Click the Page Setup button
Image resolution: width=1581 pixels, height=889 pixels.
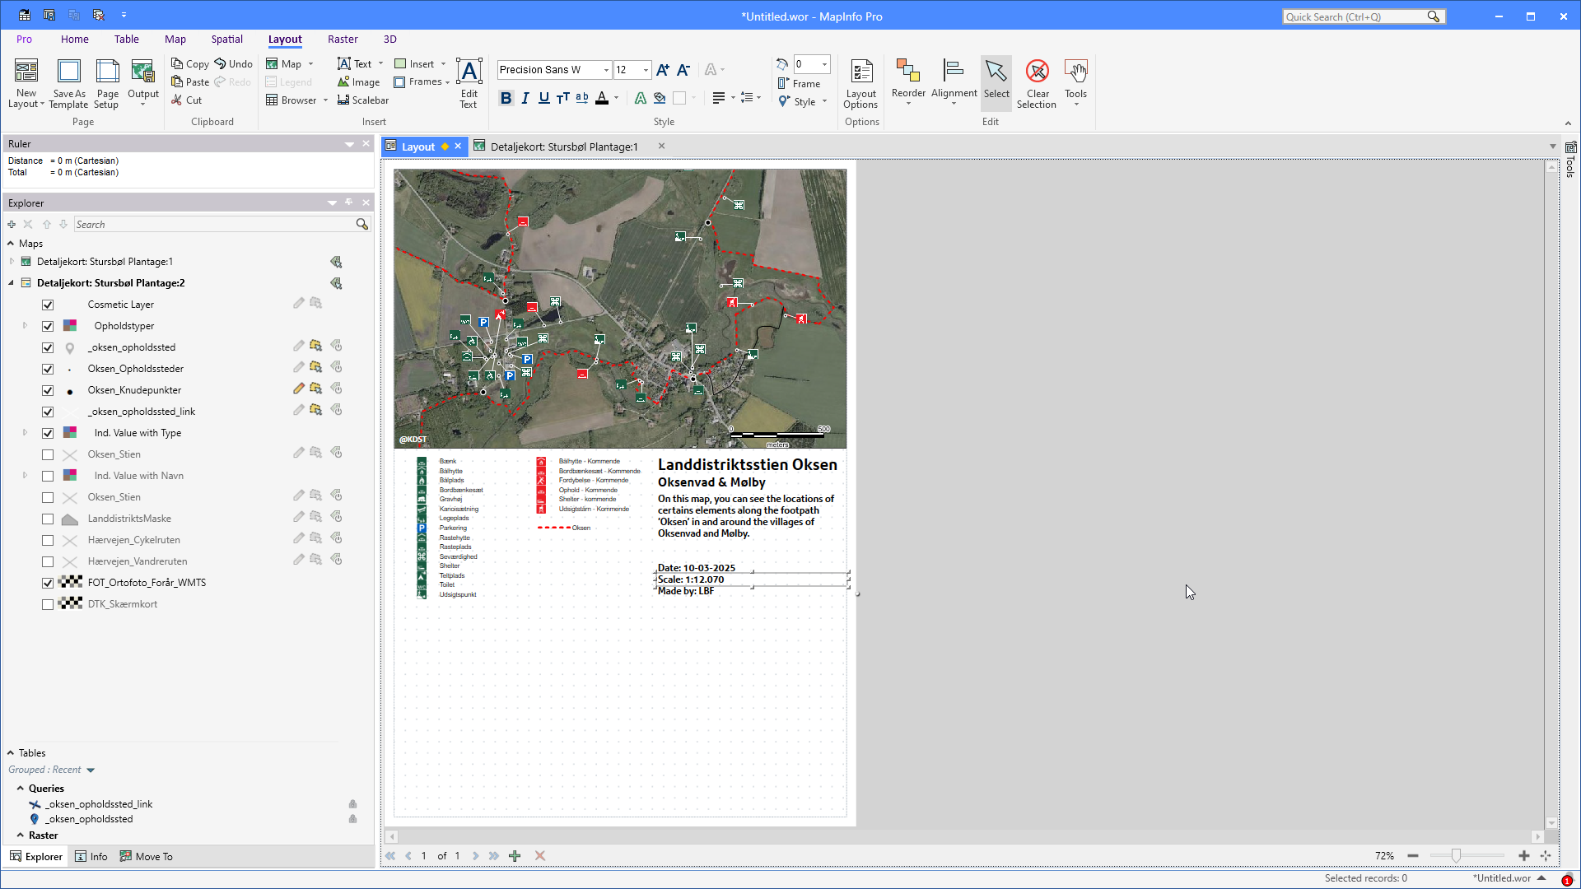coord(107,83)
